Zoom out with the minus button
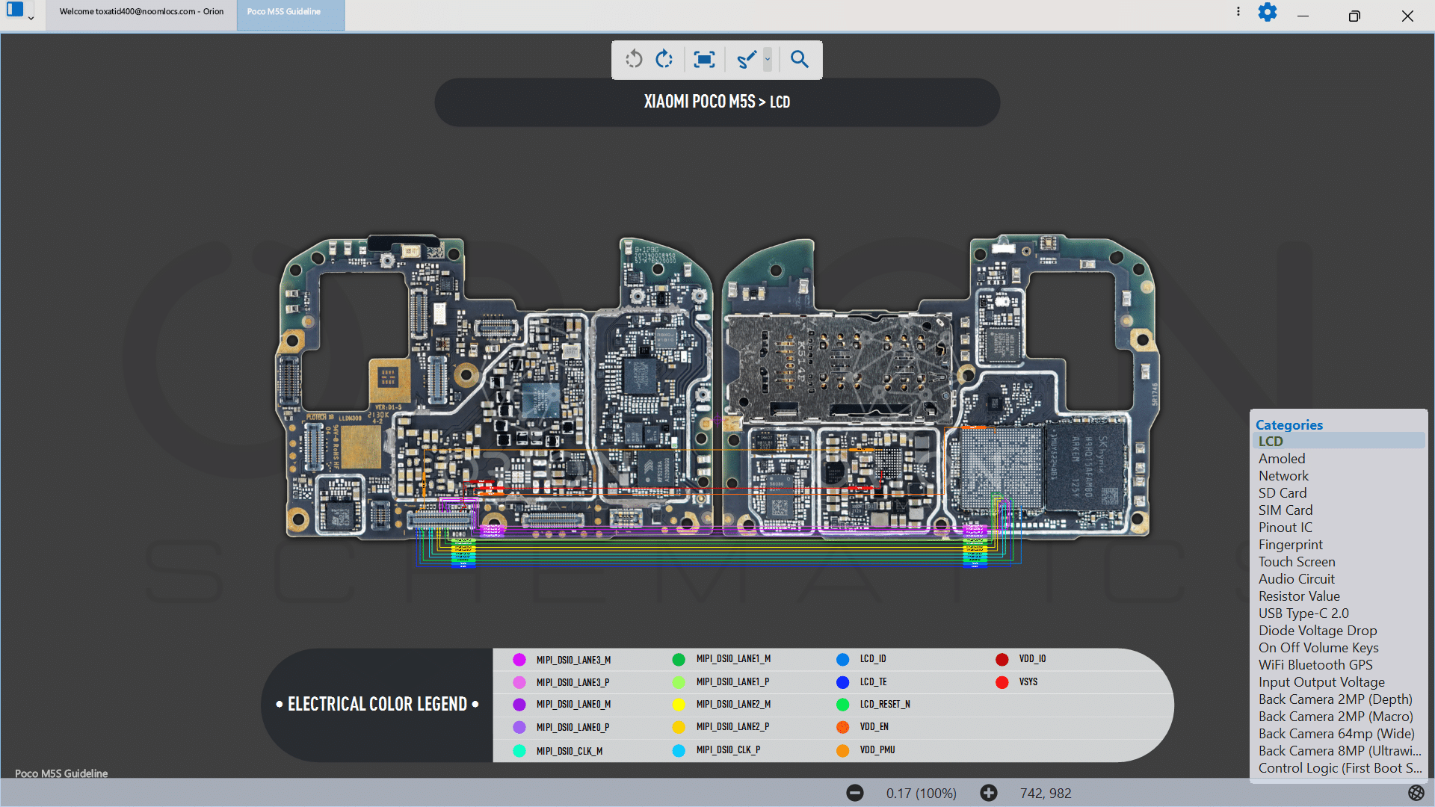Screen dimensions: 1435x807 [x=855, y=793]
